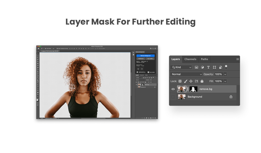This screenshot has width=261, height=153.
Task: Show the Background layer via visibility box
Action: click(x=173, y=97)
